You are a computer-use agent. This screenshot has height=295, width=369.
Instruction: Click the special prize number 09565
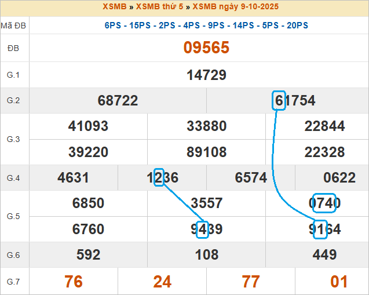click(206, 48)
